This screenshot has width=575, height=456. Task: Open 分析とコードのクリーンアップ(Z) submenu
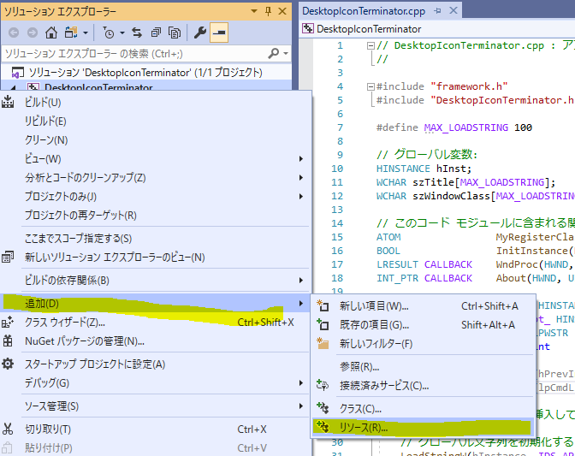pyautogui.click(x=156, y=177)
